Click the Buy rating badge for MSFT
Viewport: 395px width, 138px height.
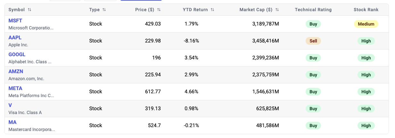(x=313, y=24)
